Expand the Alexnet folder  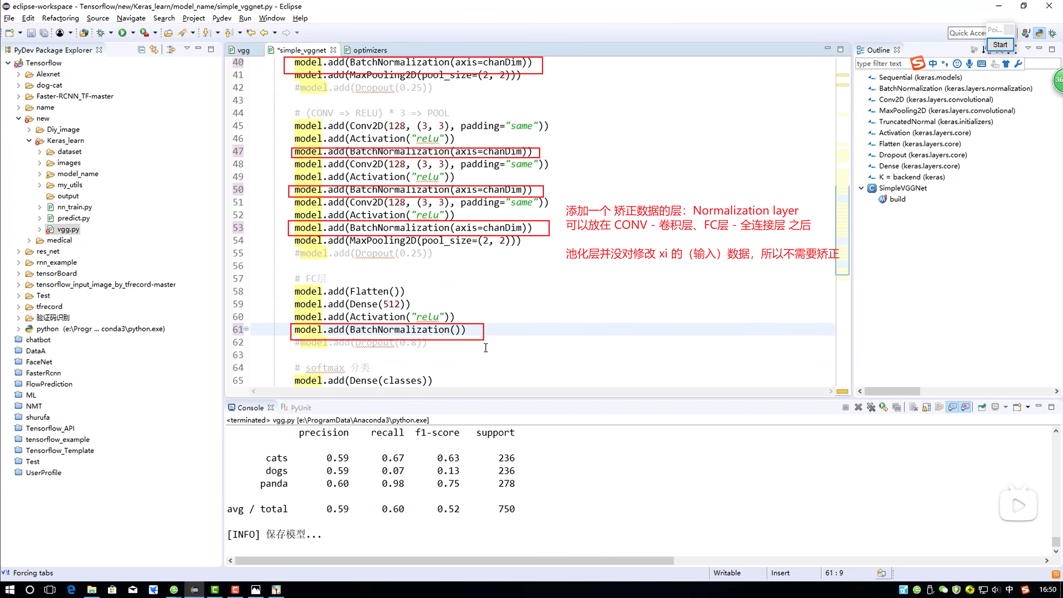[18, 74]
